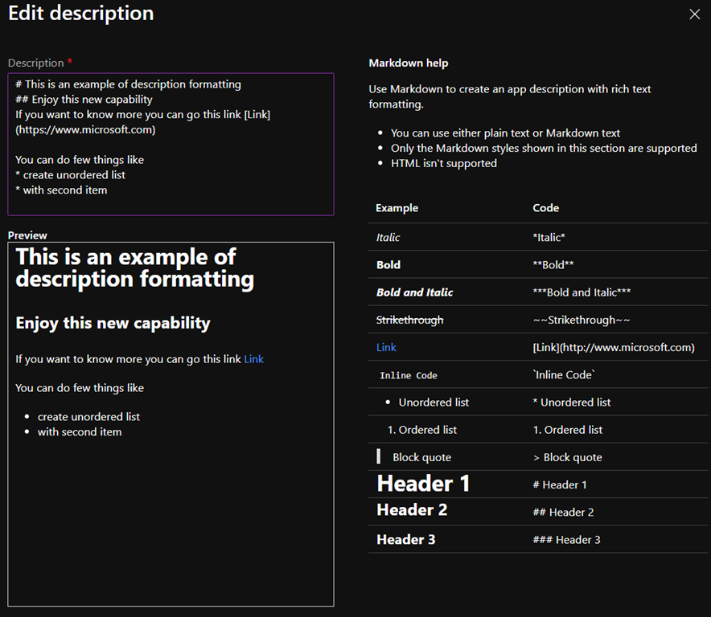711x617 pixels.
Task: Click 'create unordered list' bullet in Preview
Action: [x=88, y=417]
